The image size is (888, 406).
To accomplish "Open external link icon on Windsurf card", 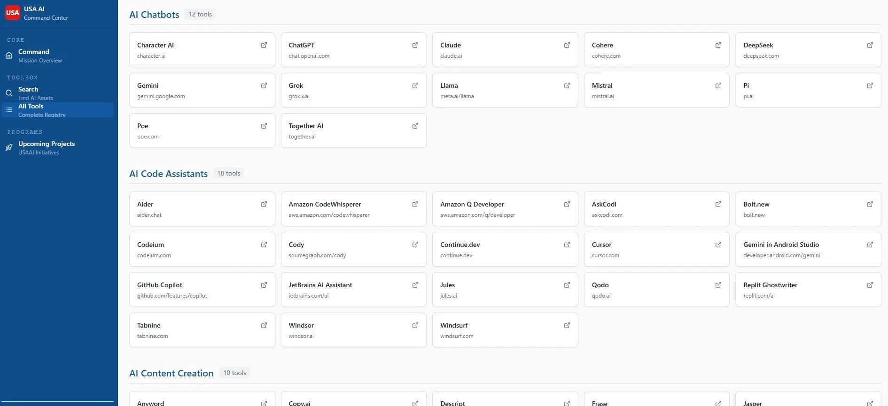I will point(567,325).
